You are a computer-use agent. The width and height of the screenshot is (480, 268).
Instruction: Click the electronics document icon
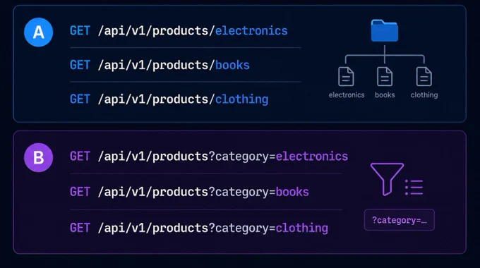pos(346,76)
